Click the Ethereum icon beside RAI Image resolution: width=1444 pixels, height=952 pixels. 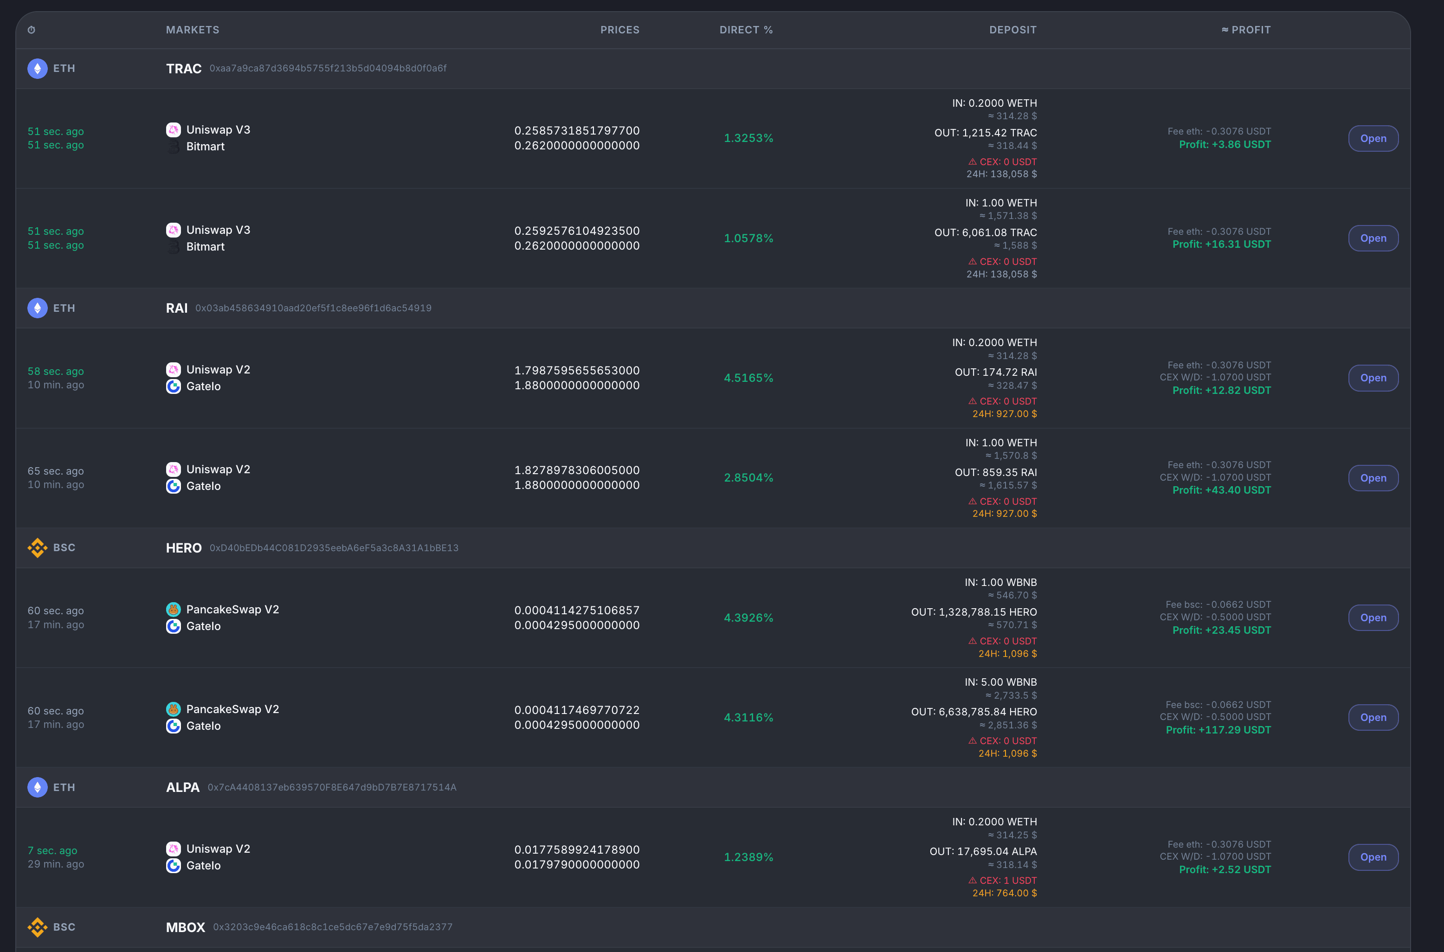tap(38, 309)
